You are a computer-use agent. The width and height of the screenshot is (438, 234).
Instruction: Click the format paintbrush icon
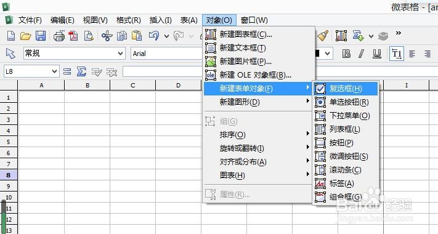[323, 36]
